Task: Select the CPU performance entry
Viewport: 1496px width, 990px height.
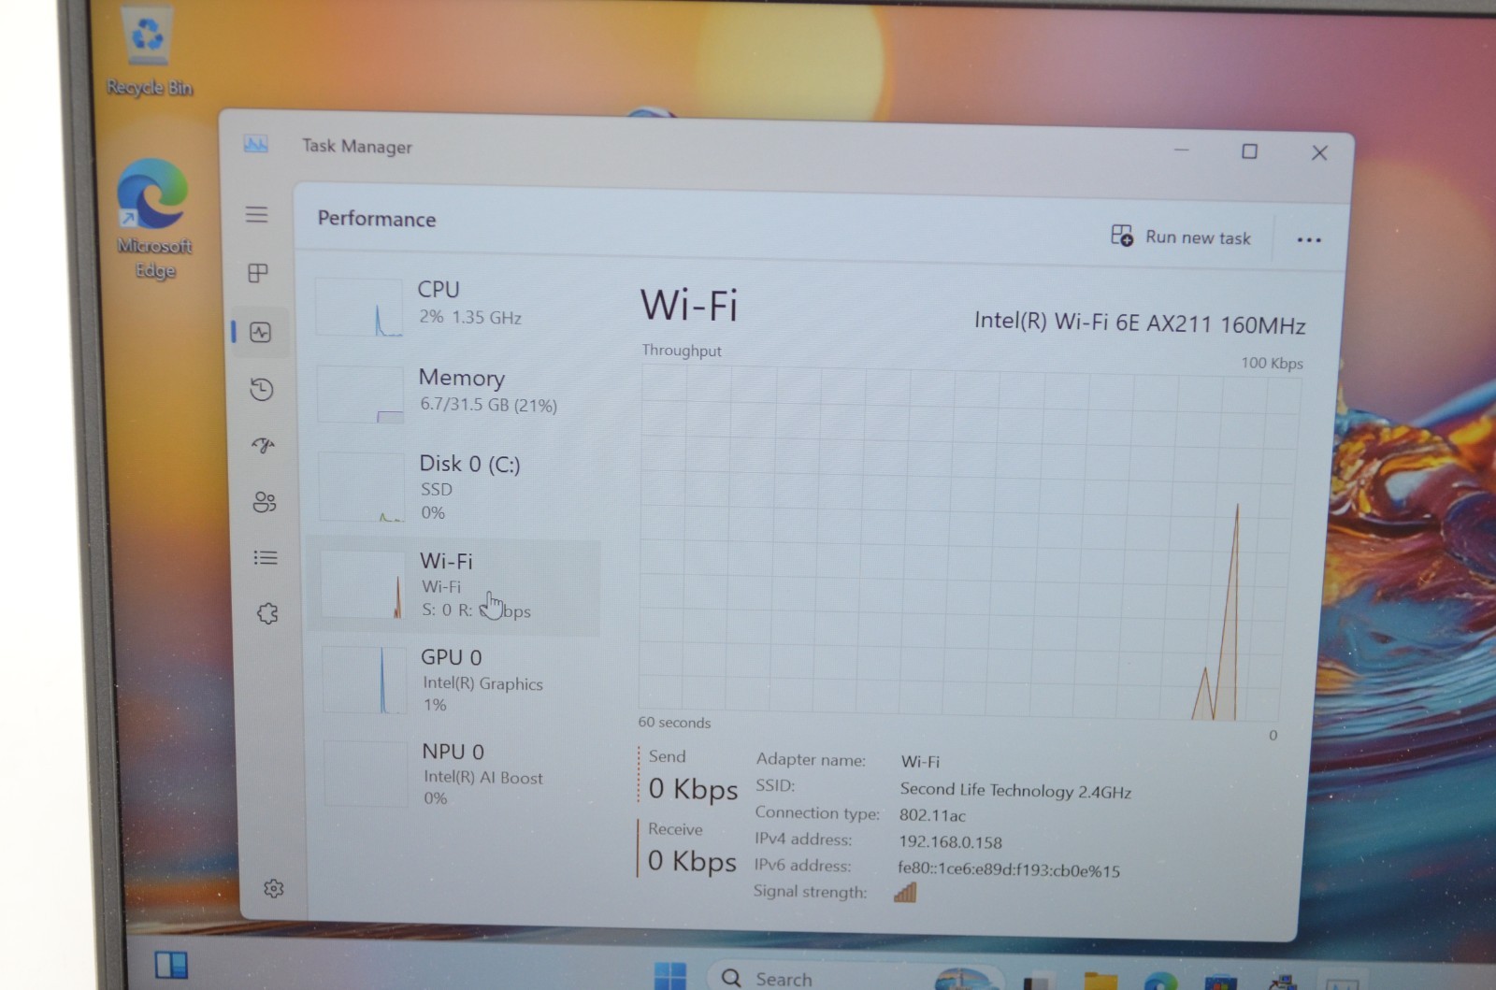Action: point(455,305)
